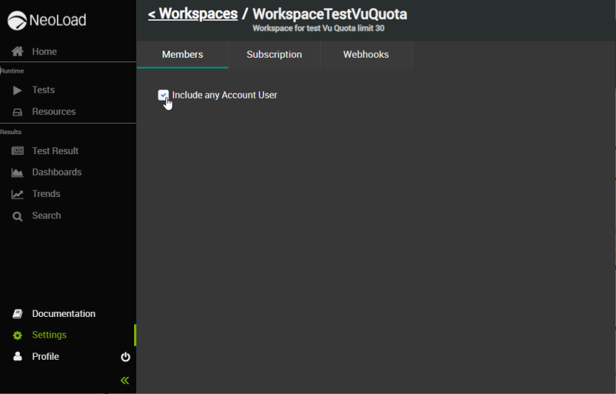The width and height of the screenshot is (616, 394).
Task: Select the Dashboards chart icon
Action: point(18,173)
